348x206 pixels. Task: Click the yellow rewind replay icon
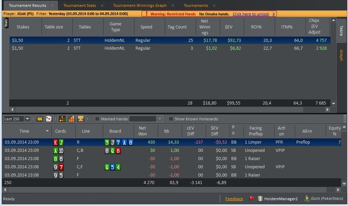[x=39, y=119]
